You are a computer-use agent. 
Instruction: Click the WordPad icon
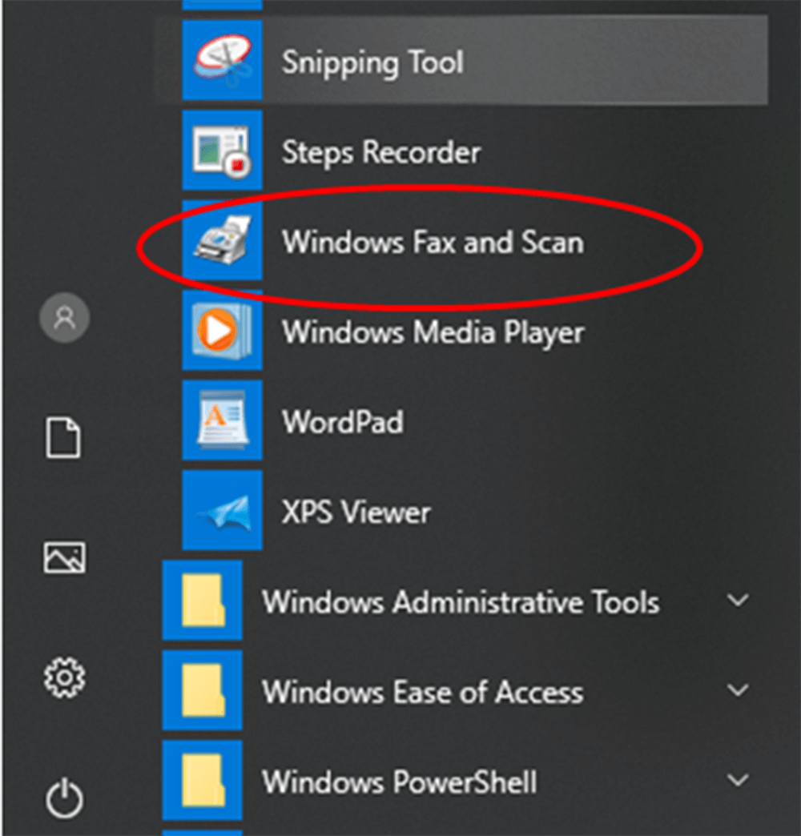[222, 421]
